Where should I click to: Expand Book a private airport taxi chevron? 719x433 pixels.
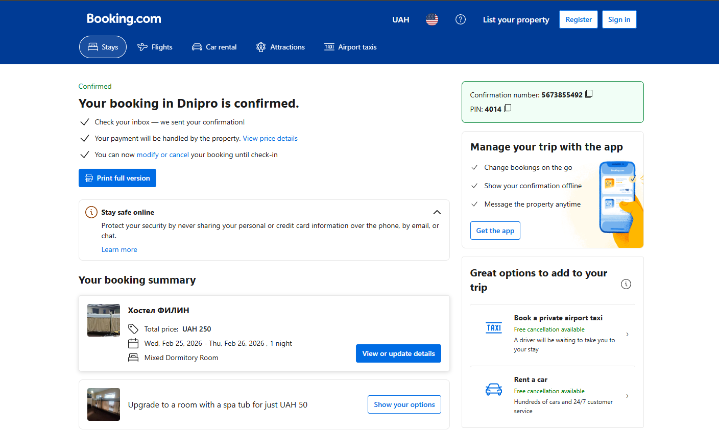[x=627, y=334]
